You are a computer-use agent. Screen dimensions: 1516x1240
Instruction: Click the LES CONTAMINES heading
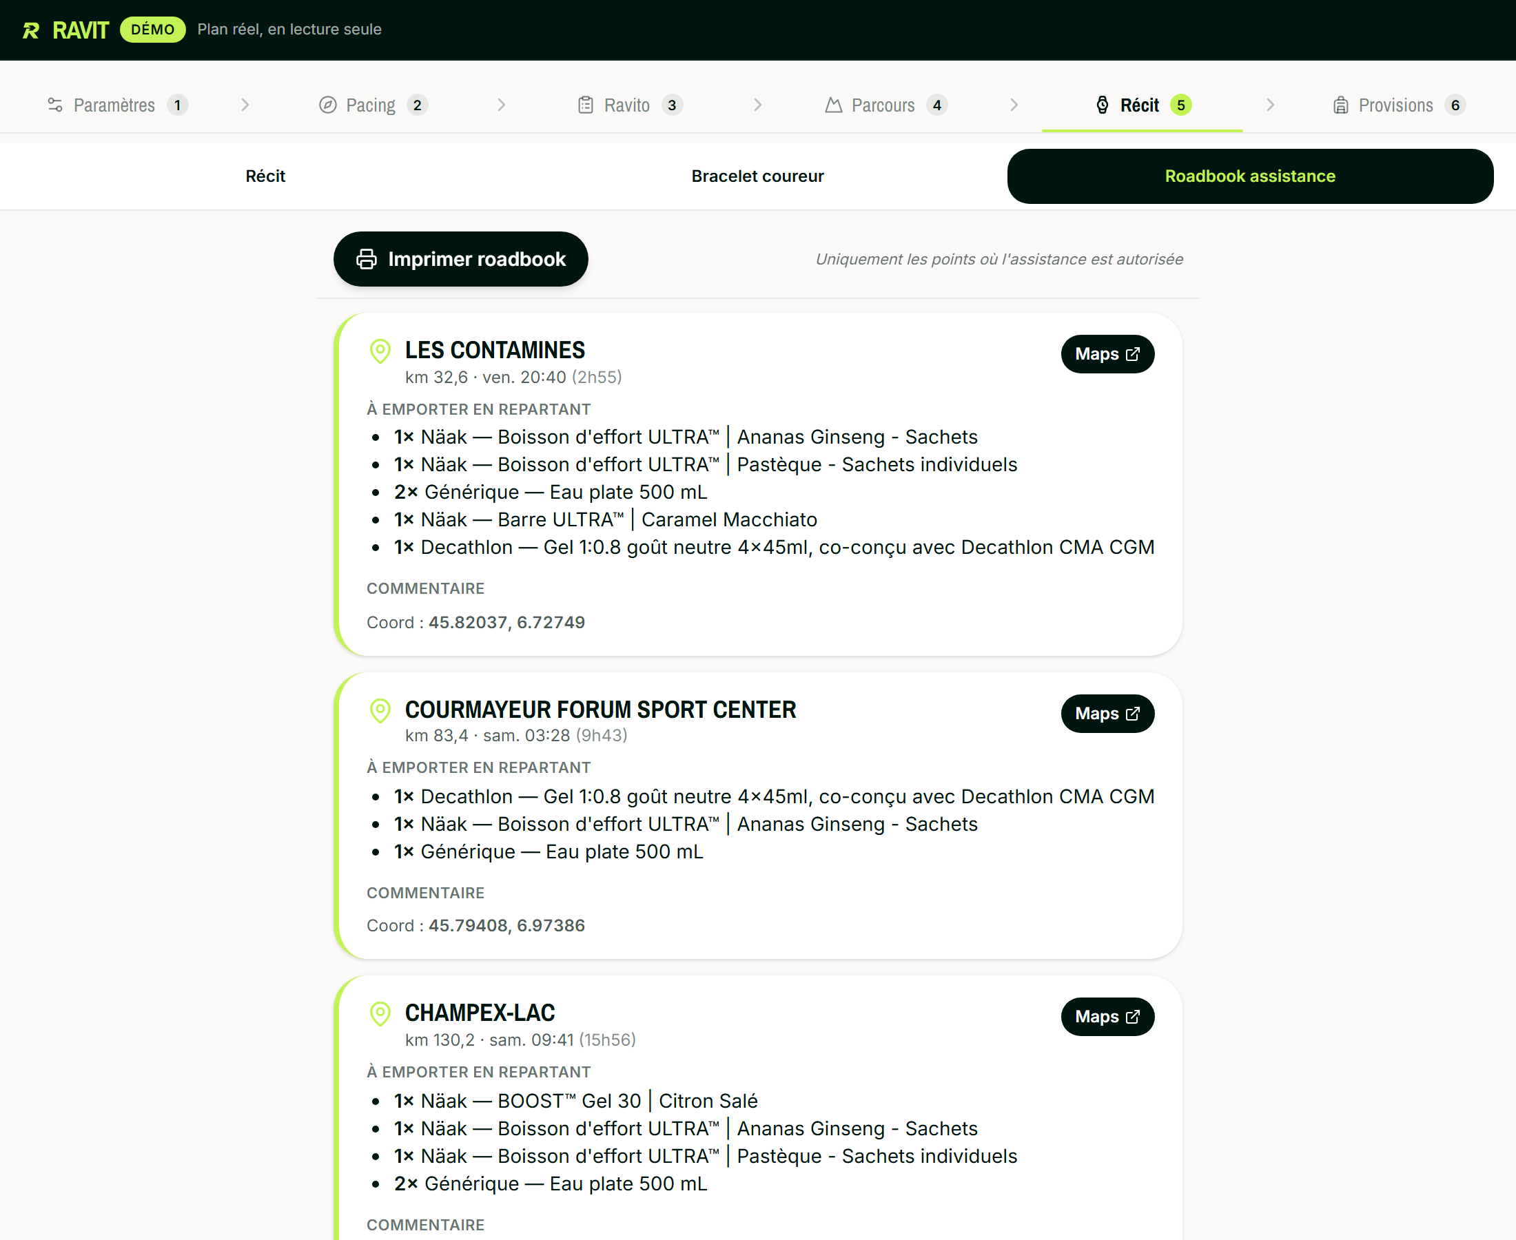click(x=495, y=350)
